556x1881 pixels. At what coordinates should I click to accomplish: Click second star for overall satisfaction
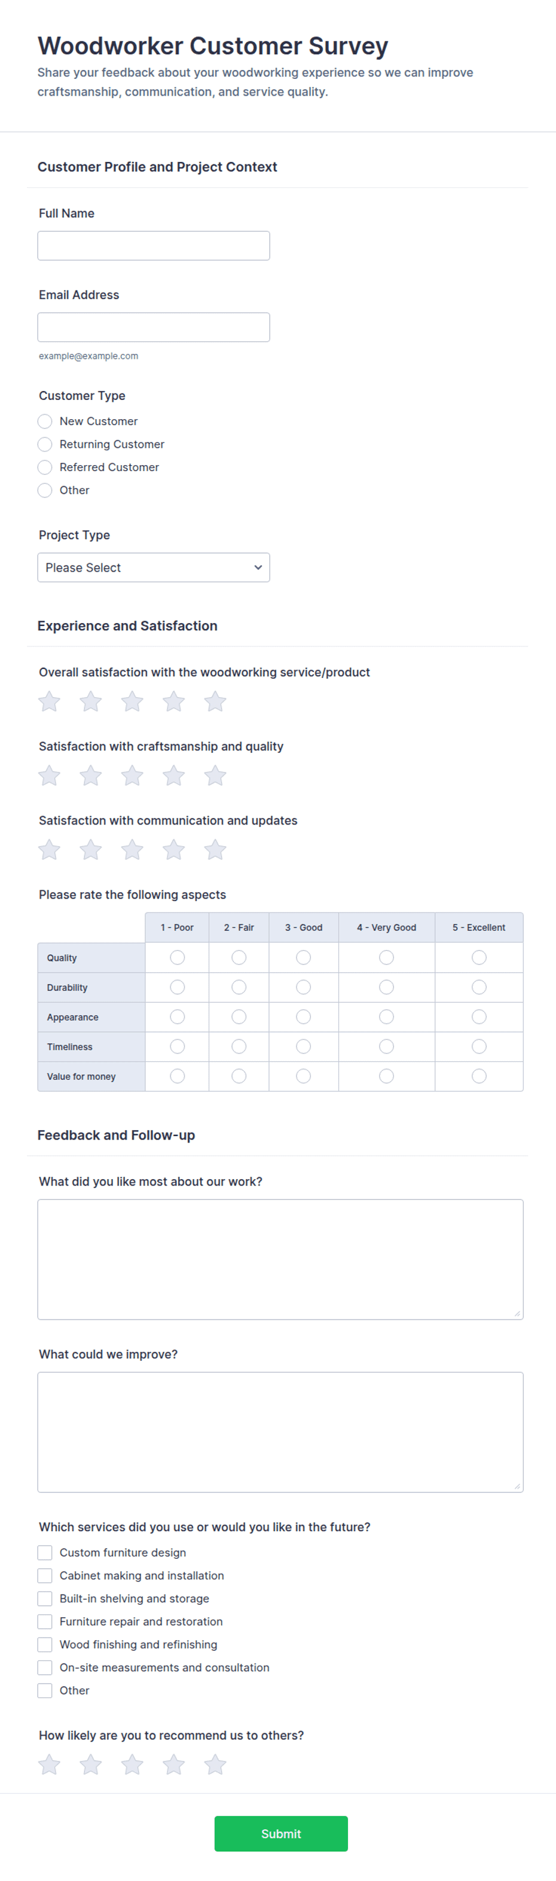point(90,702)
